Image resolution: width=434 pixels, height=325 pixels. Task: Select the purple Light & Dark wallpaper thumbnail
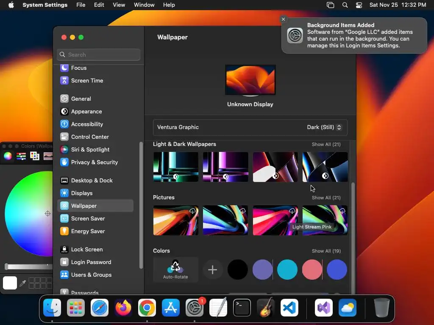click(225, 167)
